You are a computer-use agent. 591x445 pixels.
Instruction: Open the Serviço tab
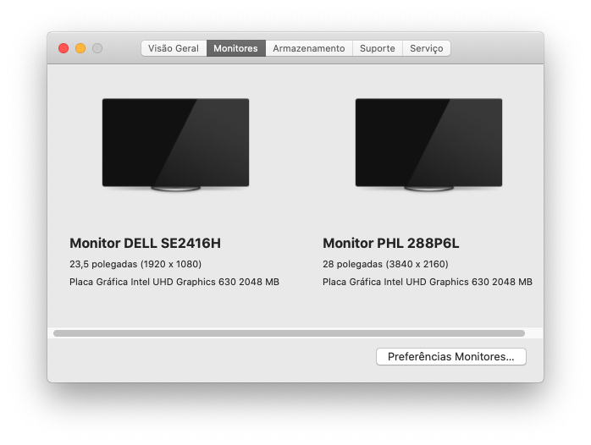(x=427, y=48)
